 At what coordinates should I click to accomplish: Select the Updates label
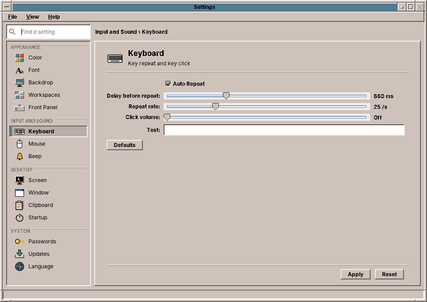pos(39,254)
